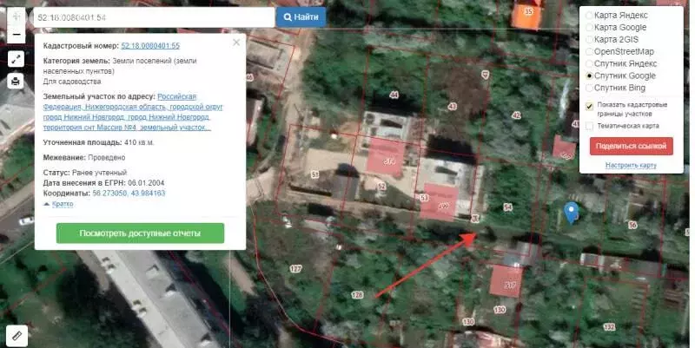
Task: Toggle cadastral boundaries checkbox
Action: 590,107
